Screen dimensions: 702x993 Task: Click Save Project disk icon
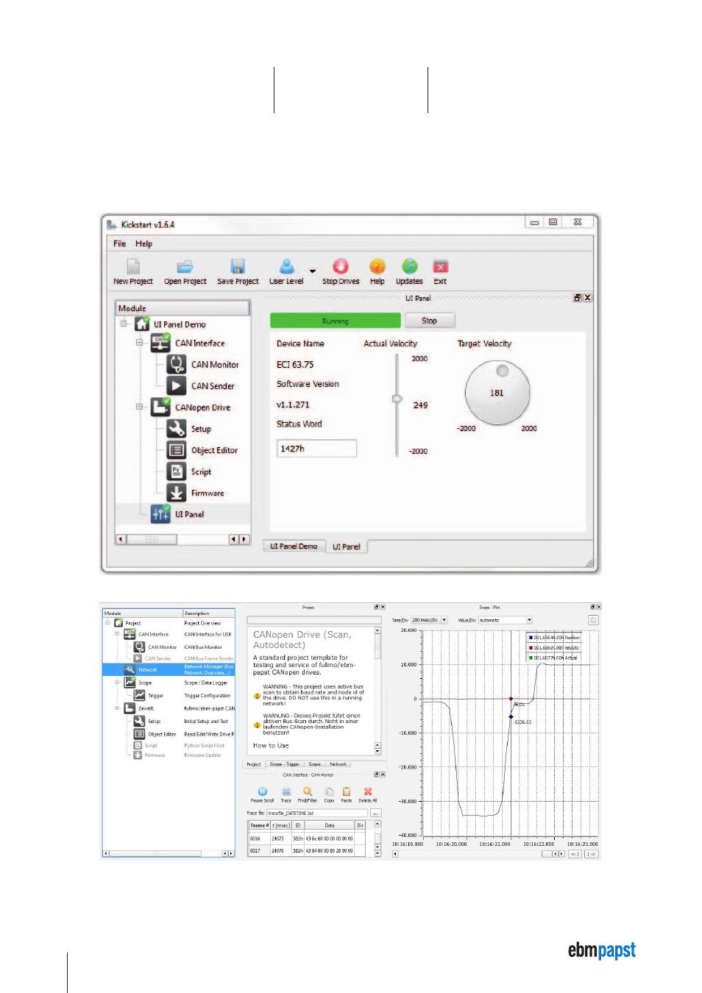(x=238, y=266)
